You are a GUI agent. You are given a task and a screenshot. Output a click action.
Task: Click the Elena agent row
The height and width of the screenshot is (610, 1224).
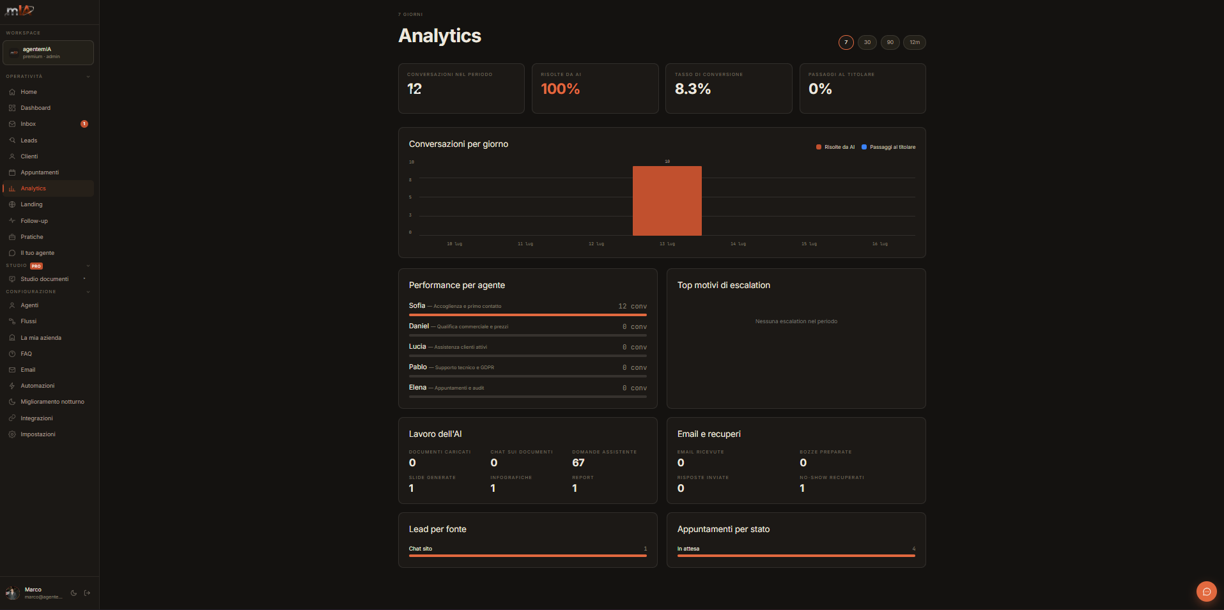(528, 390)
